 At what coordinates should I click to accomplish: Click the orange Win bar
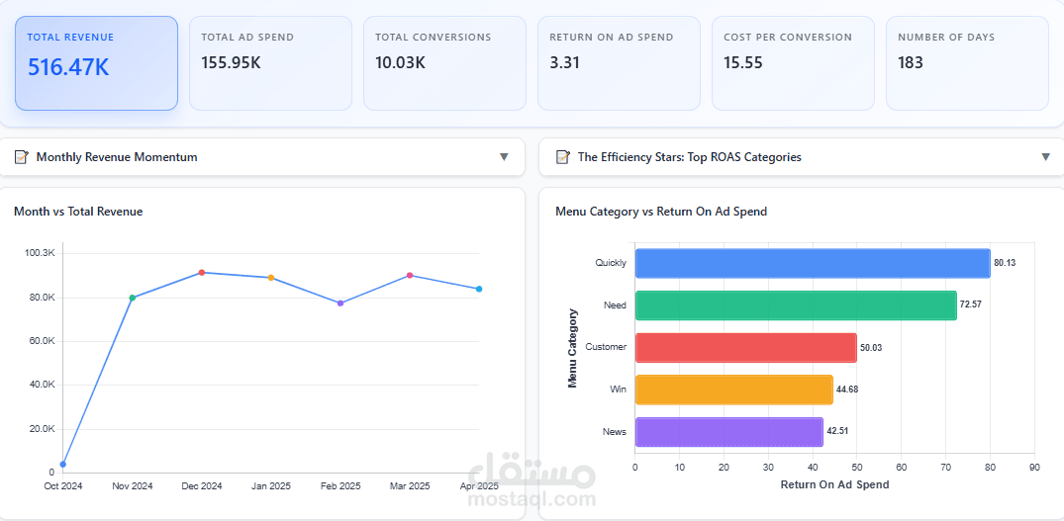coord(734,389)
